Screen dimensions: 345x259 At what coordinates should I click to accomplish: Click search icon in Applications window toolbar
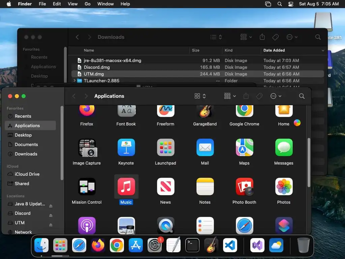click(x=302, y=96)
